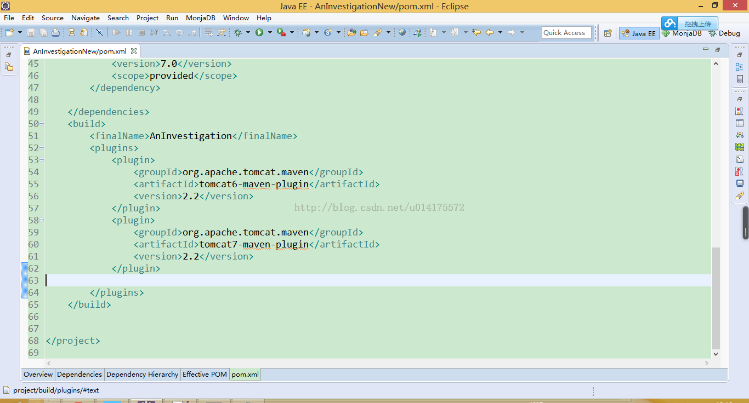Open the Window menu
Viewport: 749px width, 403px height.
tap(236, 18)
